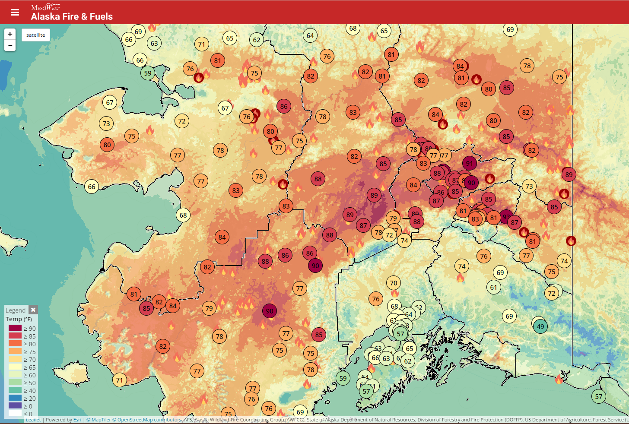Select the 91°F station marker
The width and height of the screenshot is (629, 424).
coord(470,163)
